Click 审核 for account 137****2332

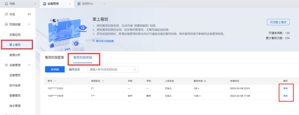(x=285, y=88)
